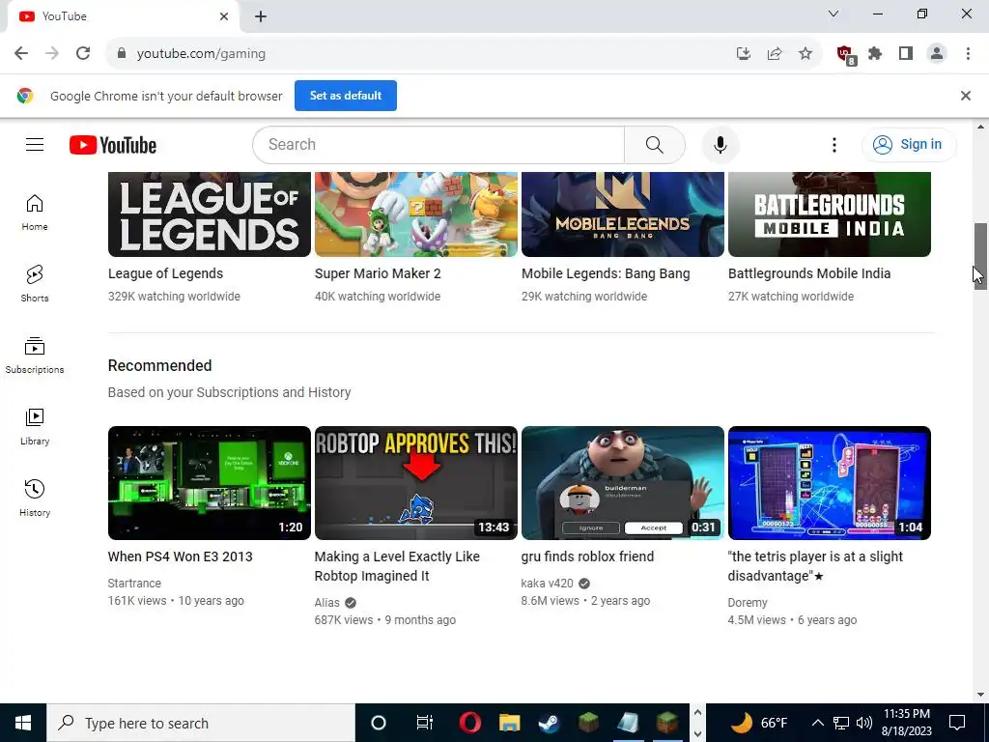989x742 pixels.
Task: Open the 66°F weather widget
Action: coord(758,723)
